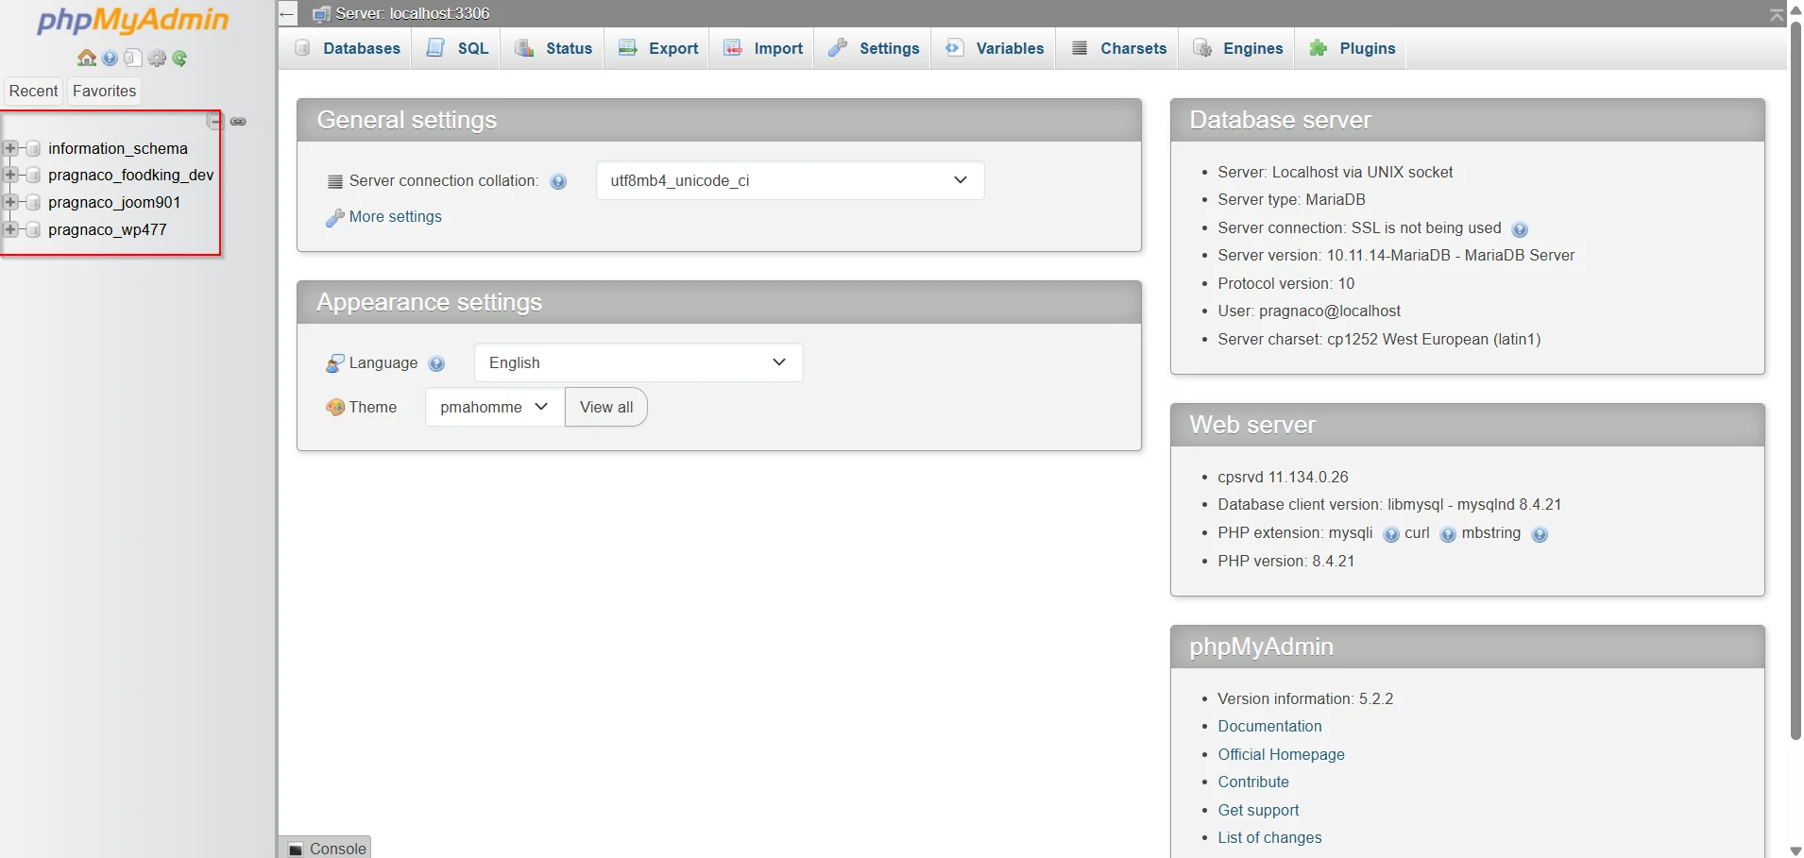Expand the pragnaco_wp477 database node
Screen dimensions: 1804x858
pos(11,229)
